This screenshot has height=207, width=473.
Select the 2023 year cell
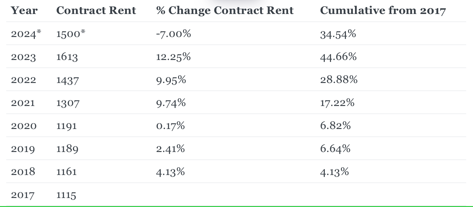[x=23, y=57]
